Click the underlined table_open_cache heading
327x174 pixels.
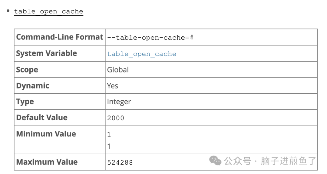point(48,12)
